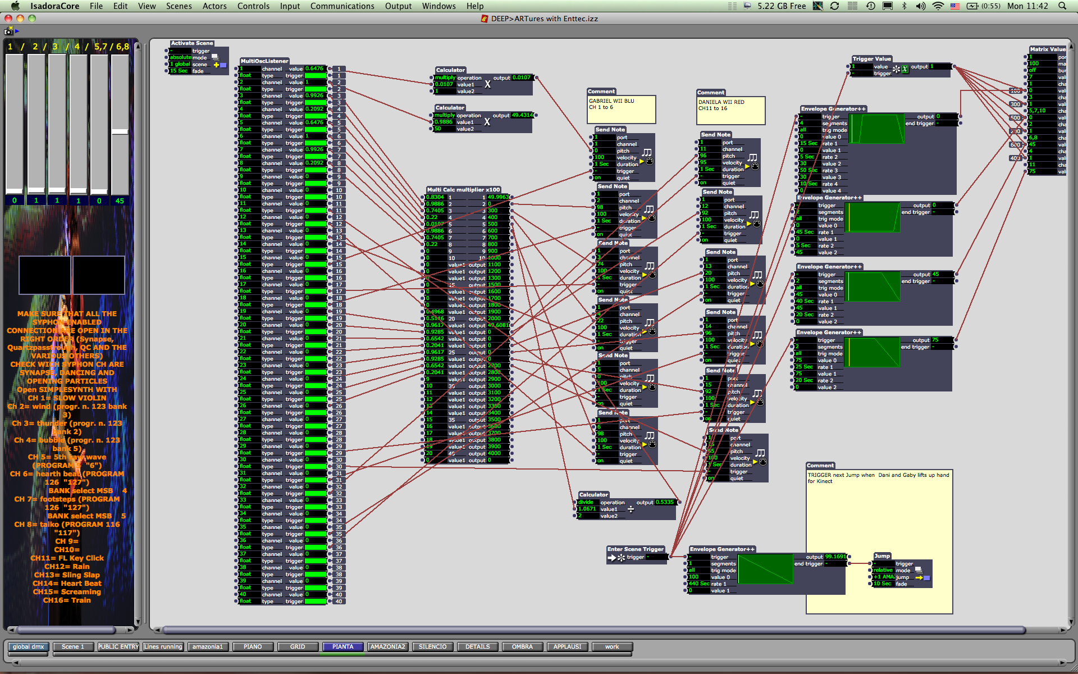Click the document icon in the window title

tap(485, 19)
